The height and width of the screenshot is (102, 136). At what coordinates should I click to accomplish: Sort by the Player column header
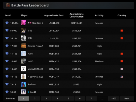(24, 15)
